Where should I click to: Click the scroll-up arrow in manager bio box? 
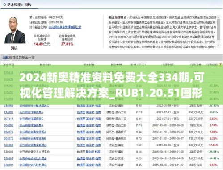pyautogui.click(x=219, y=17)
